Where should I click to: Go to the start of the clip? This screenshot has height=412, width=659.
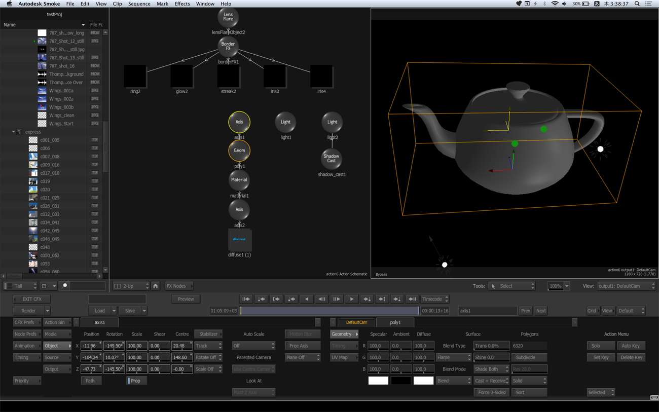click(246, 299)
